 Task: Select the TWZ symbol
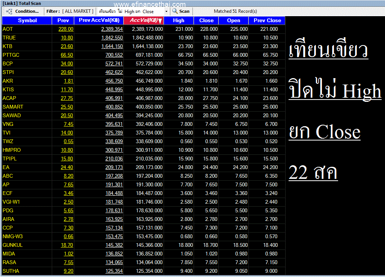click(x=8, y=141)
